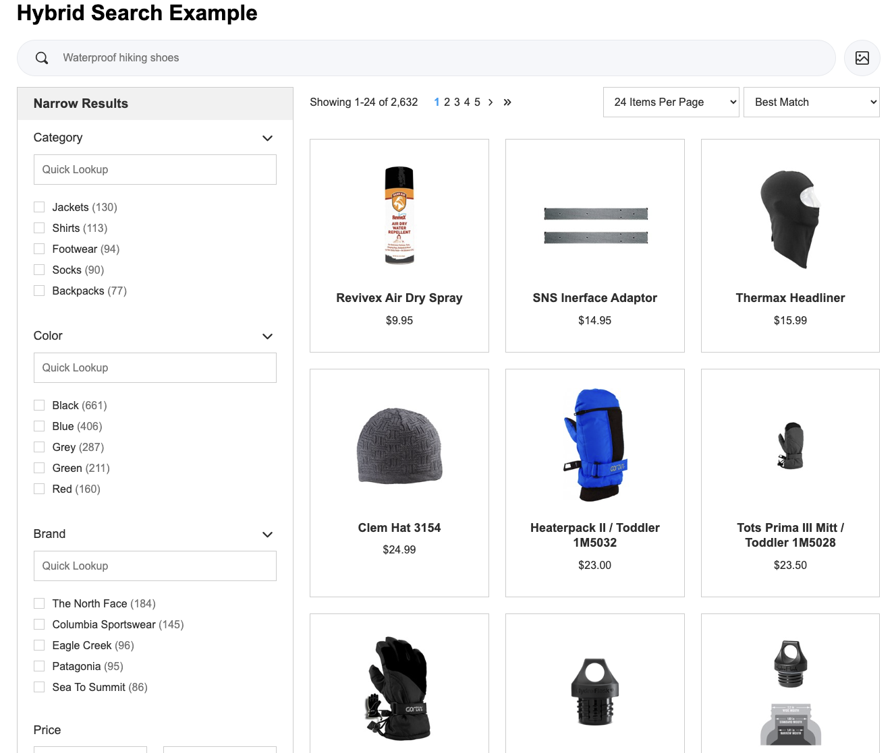Collapse the Category filter section
The height and width of the screenshot is (753, 894).
point(267,138)
